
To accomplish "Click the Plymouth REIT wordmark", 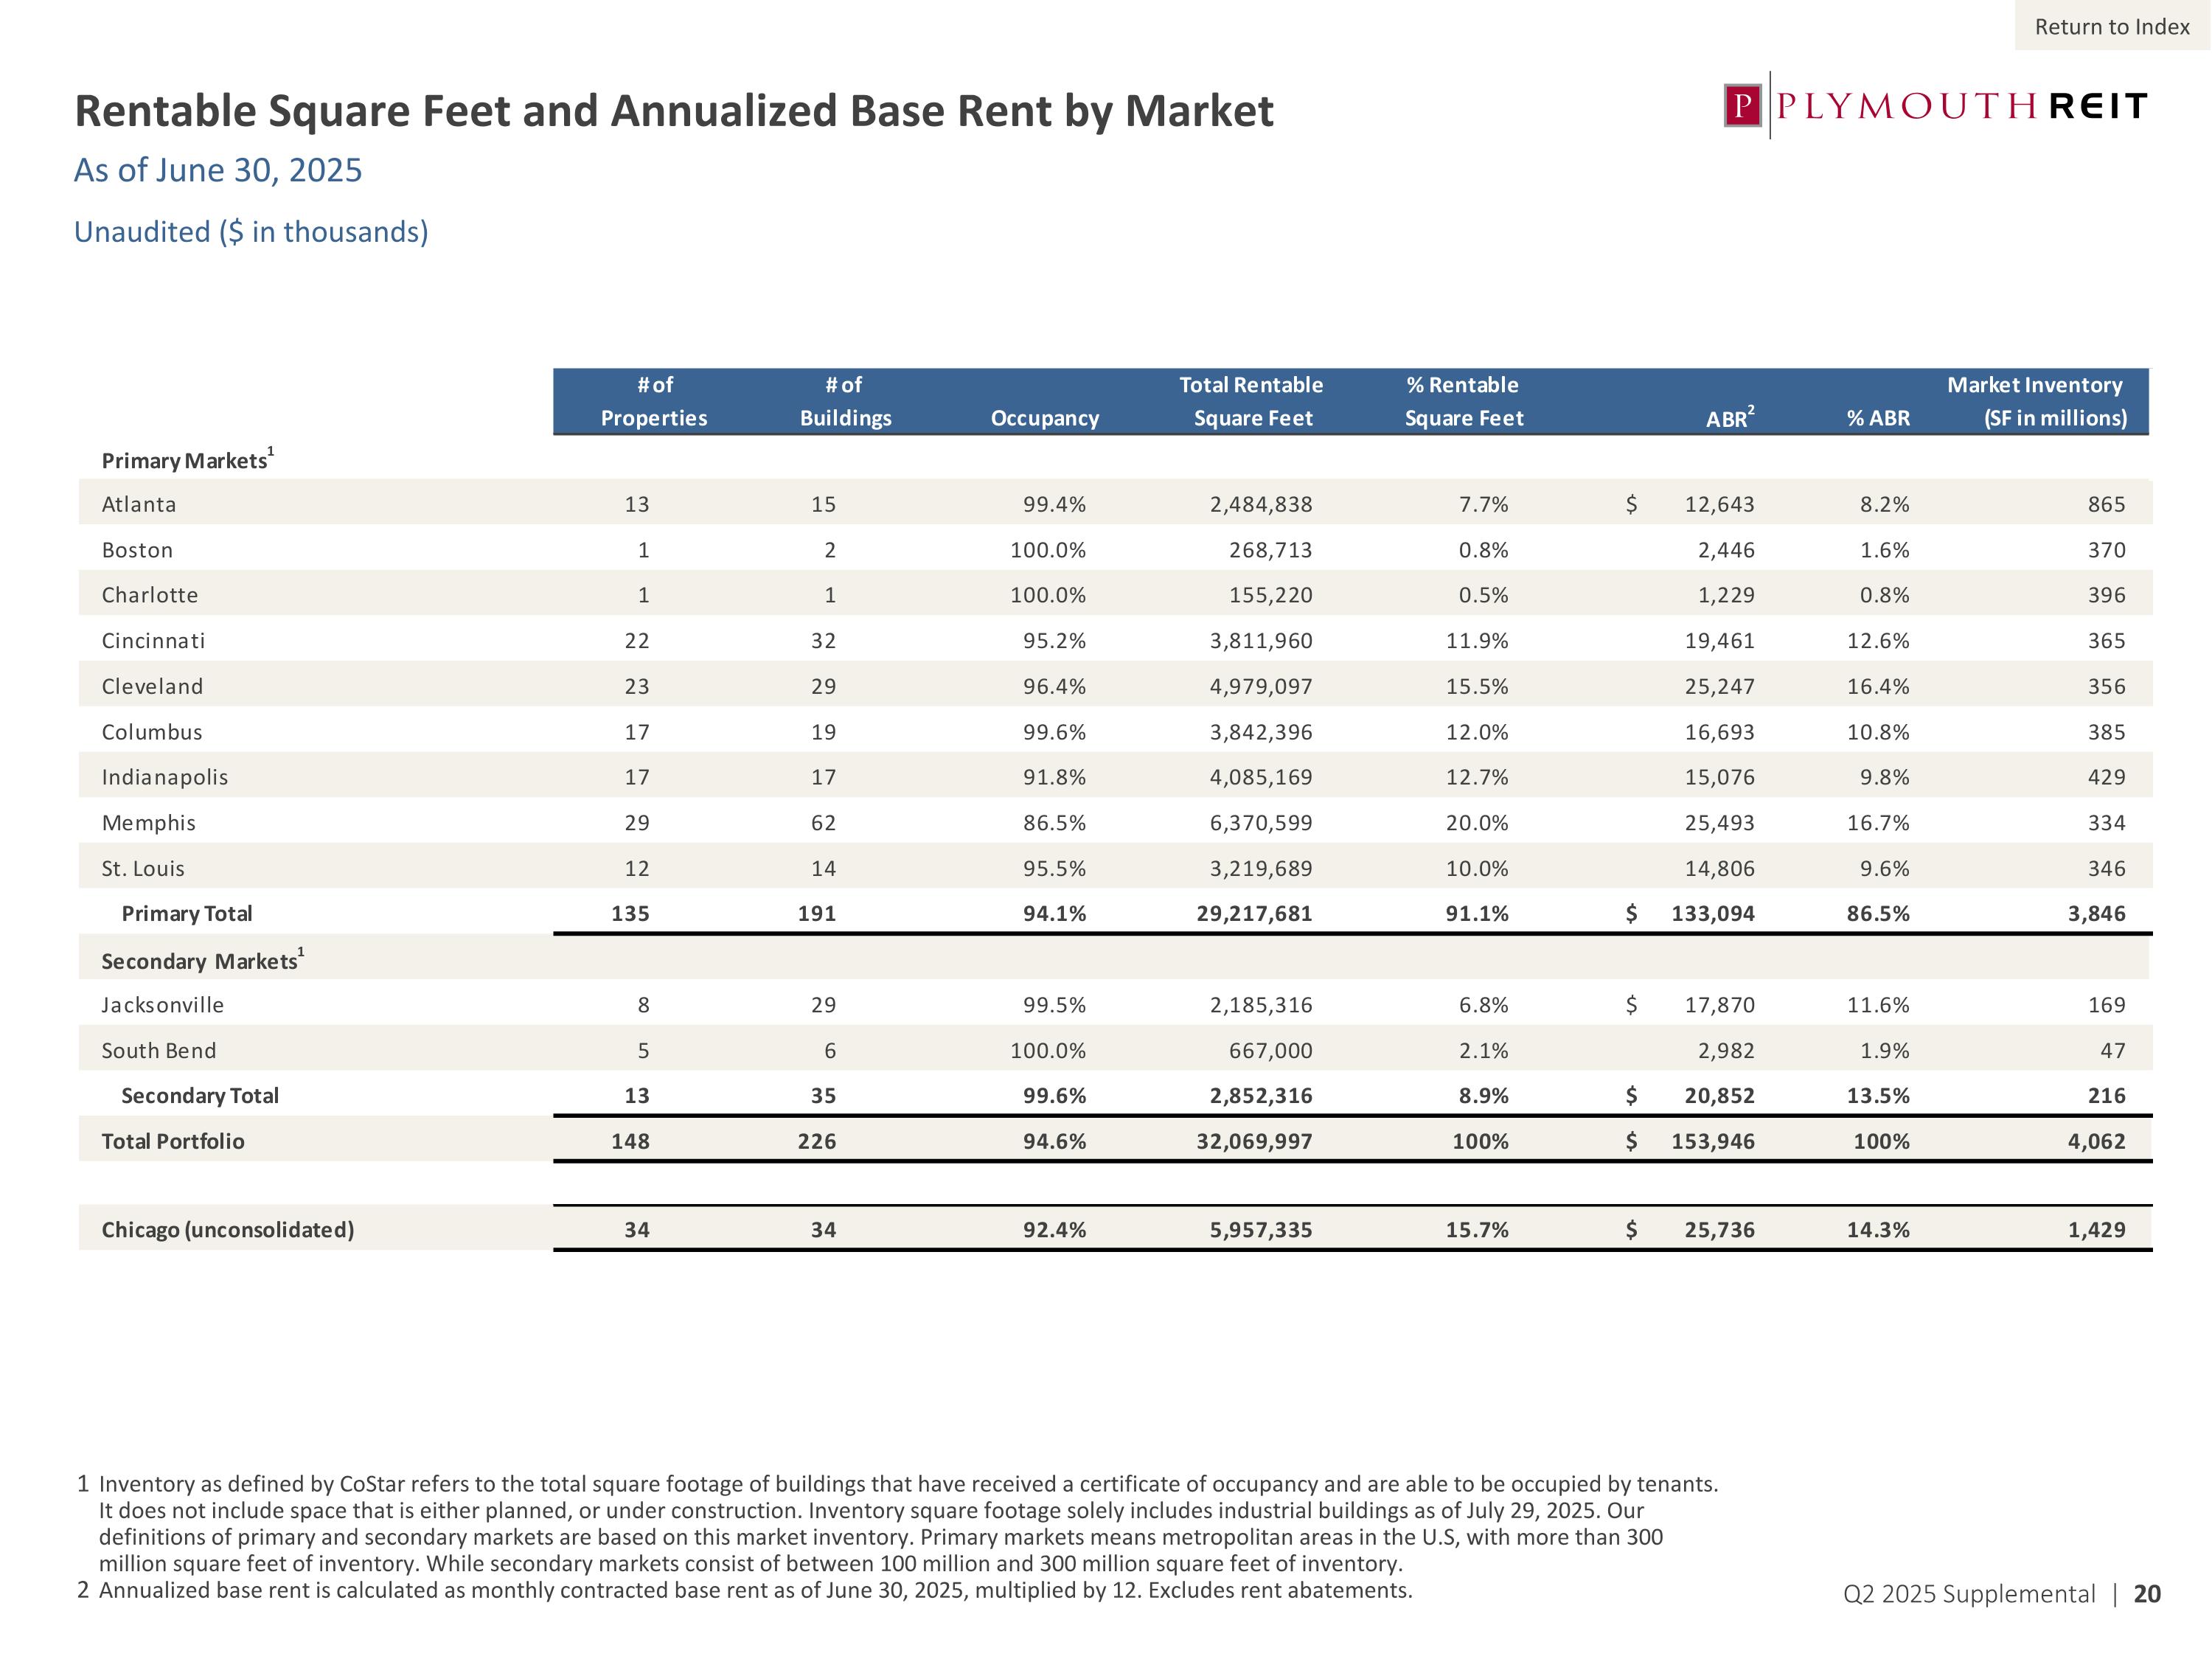I will click(x=1961, y=106).
